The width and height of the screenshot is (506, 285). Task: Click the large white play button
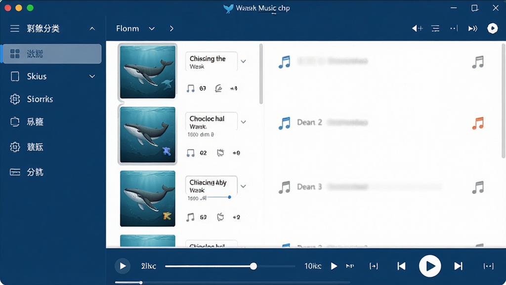click(x=430, y=266)
